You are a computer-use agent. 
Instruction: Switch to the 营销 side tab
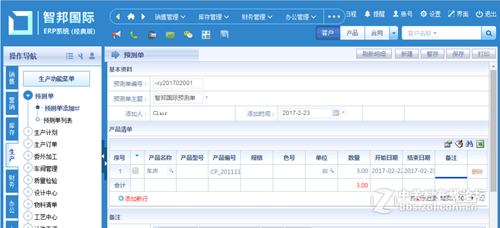[12, 103]
